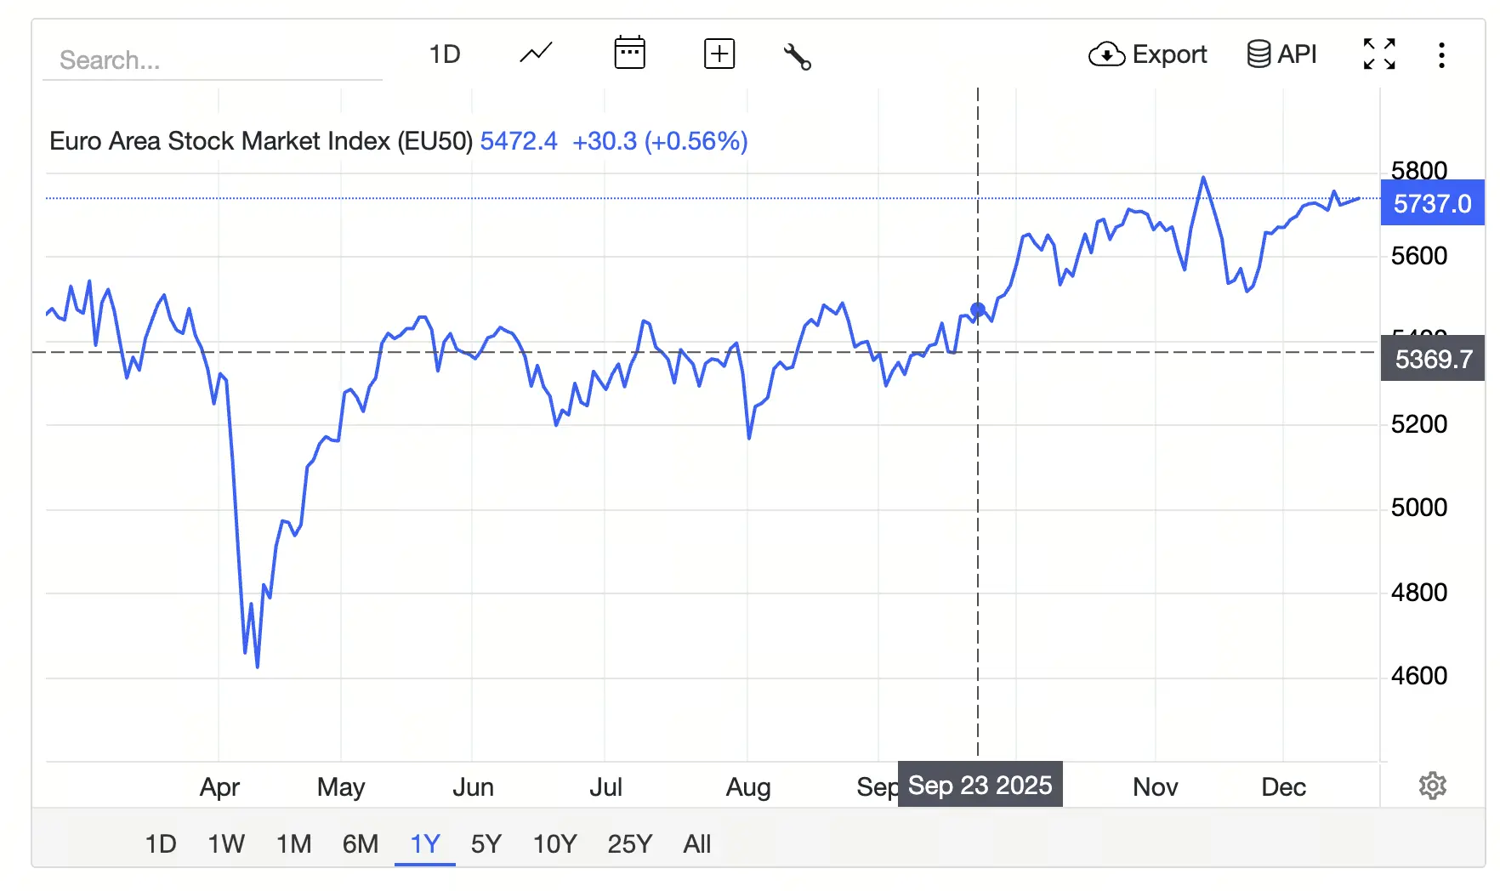Switch to the 1M range tab
The width and height of the screenshot is (1500, 891).
pyautogui.click(x=293, y=844)
